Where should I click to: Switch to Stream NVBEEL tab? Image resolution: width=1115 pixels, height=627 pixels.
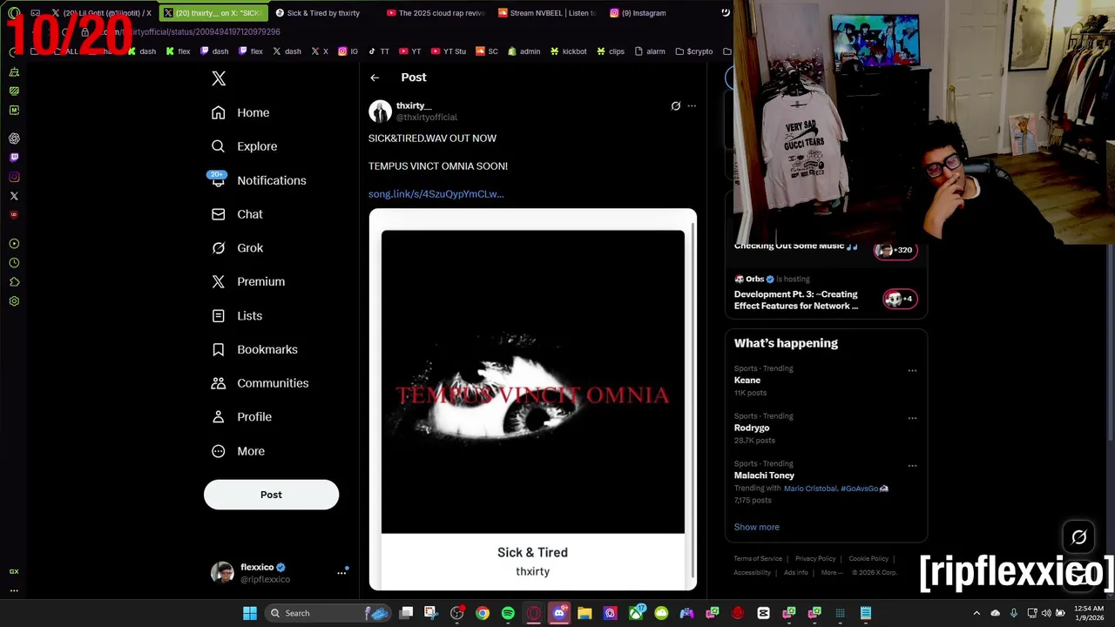pos(547,13)
